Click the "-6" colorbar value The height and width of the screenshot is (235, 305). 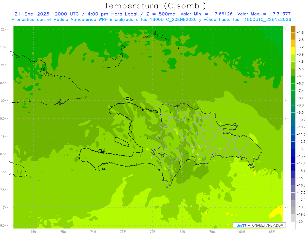pos(299,76)
